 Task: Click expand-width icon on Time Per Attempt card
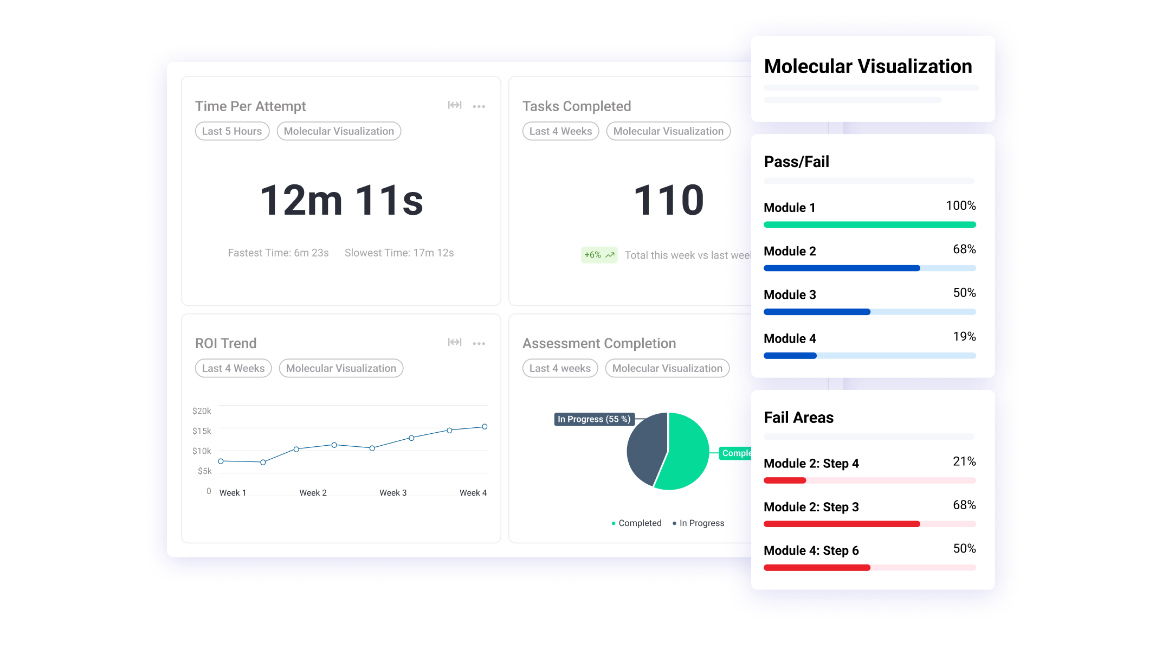[454, 105]
